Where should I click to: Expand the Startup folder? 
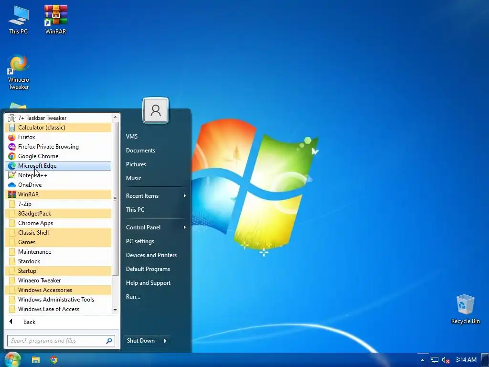click(x=58, y=271)
